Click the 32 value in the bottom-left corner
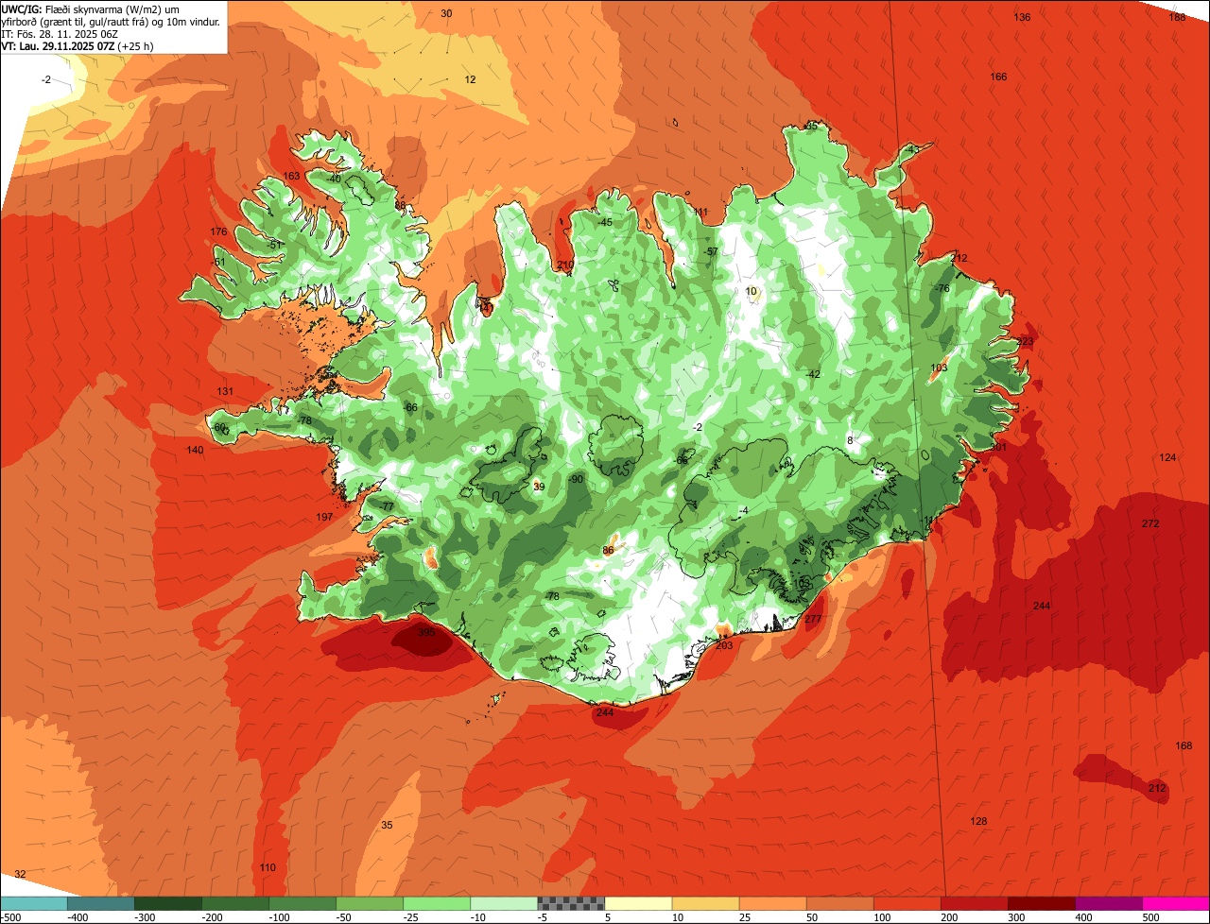 (x=20, y=874)
